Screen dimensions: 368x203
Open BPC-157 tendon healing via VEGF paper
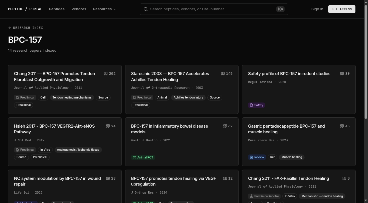[173, 181]
